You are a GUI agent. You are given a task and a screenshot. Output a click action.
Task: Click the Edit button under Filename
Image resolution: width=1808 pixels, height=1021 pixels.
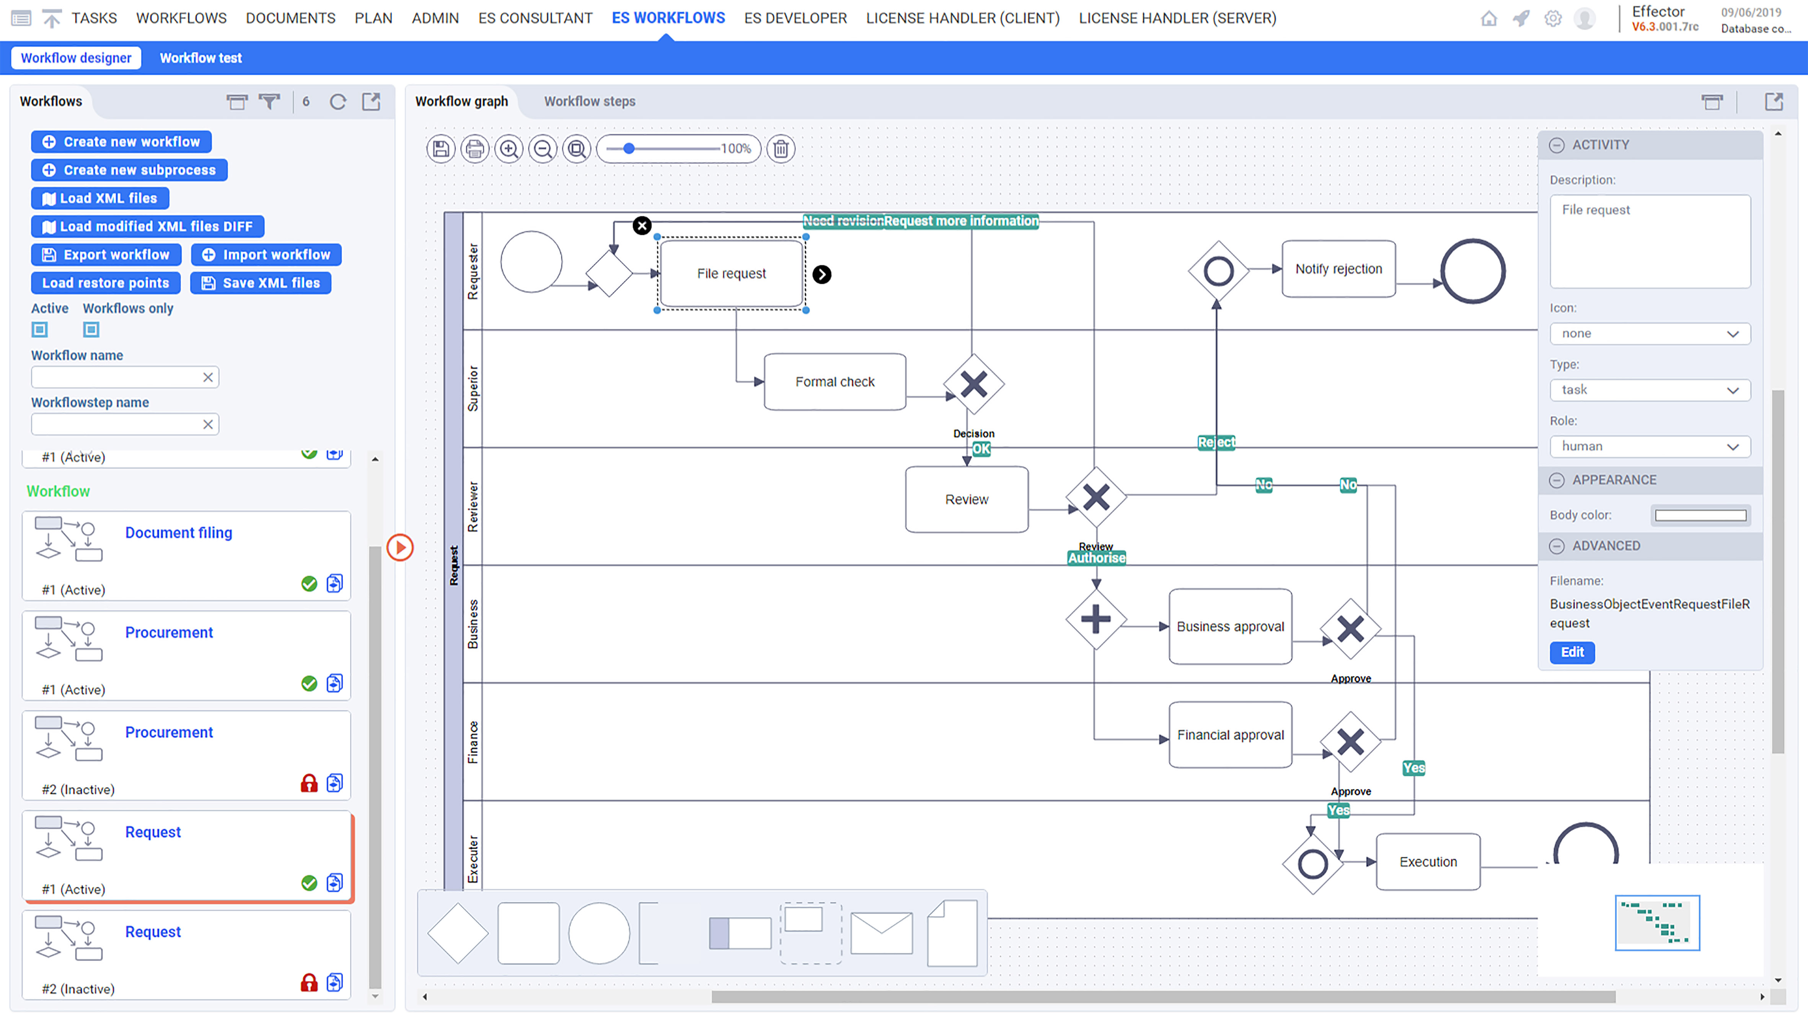pos(1572,652)
